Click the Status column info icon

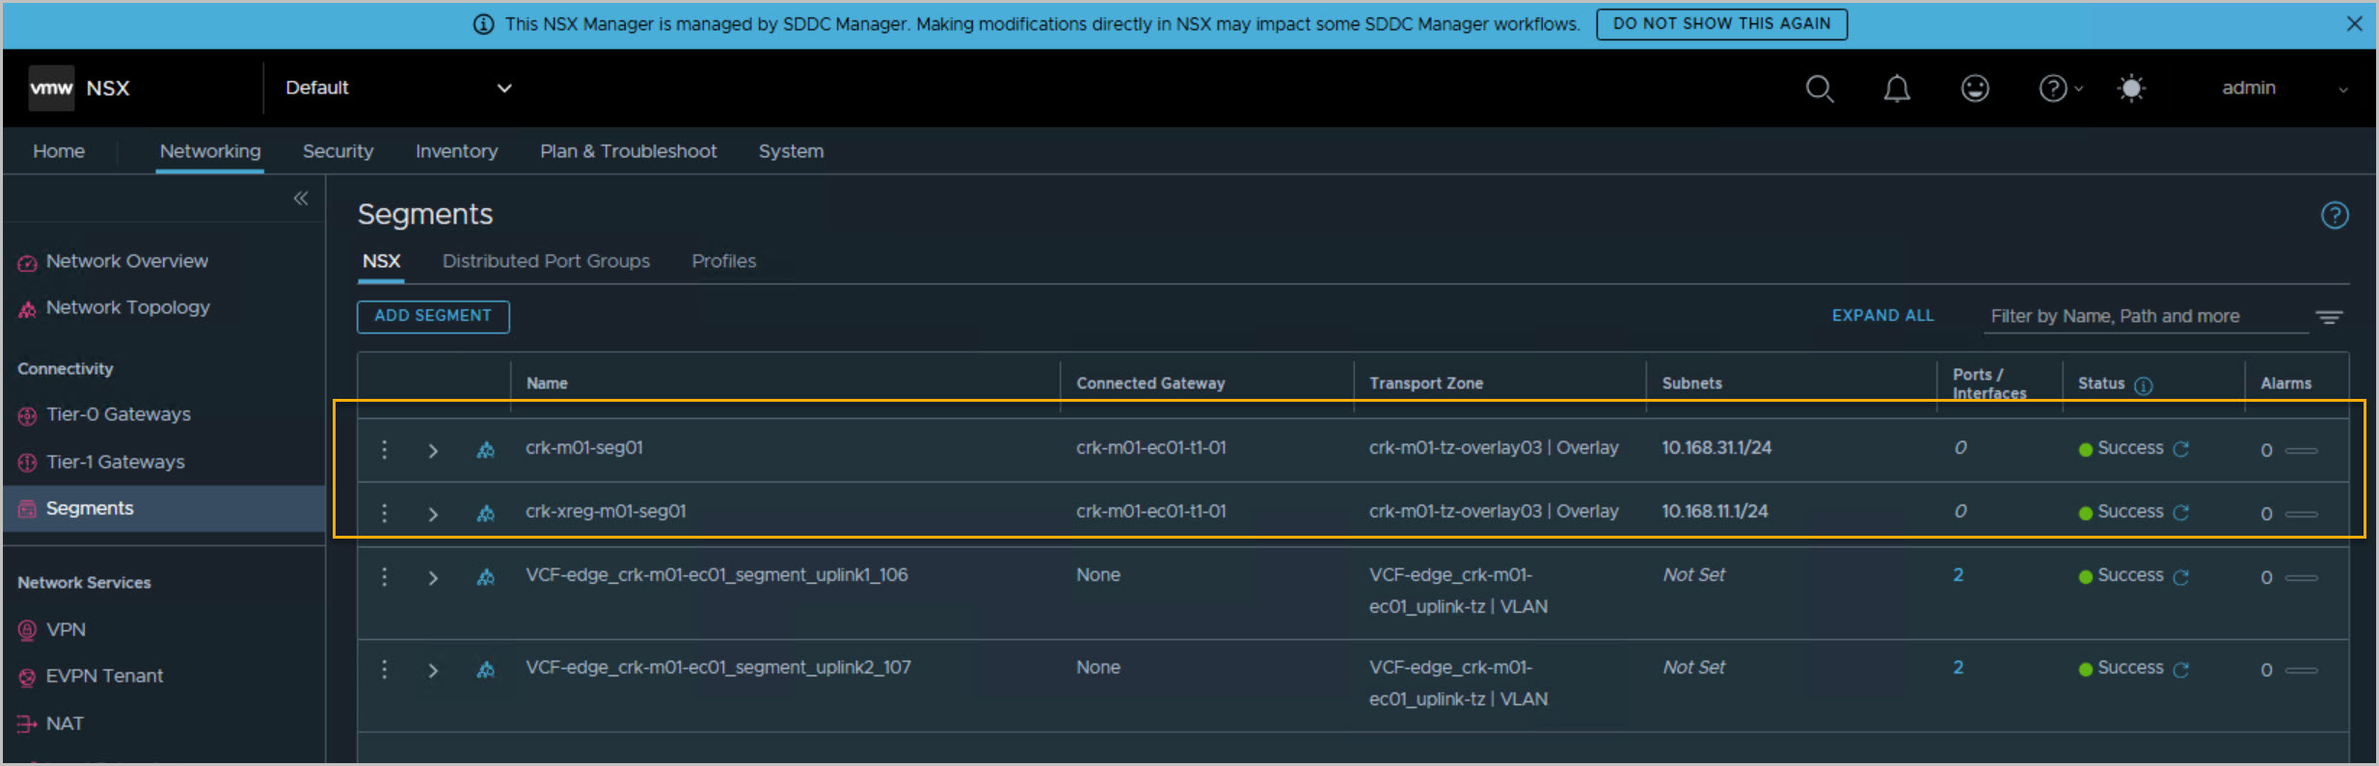[x=2143, y=385]
